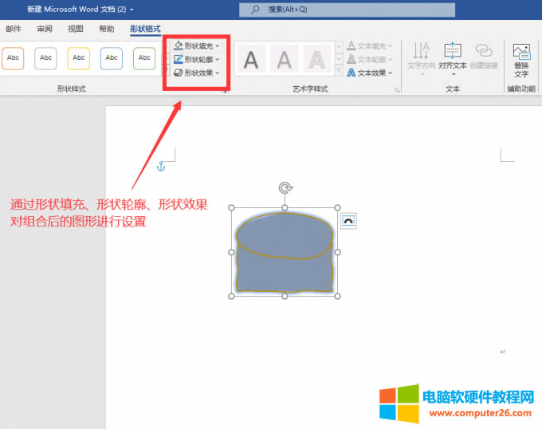The image size is (542, 429).
Task: Click the 对齐文本 (Align Text) icon
Action: 453,57
